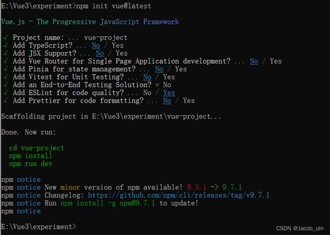The width and height of the screenshot is (330, 235).
Task: Open the npm cli changelog GitHub URL
Action: [179, 195]
